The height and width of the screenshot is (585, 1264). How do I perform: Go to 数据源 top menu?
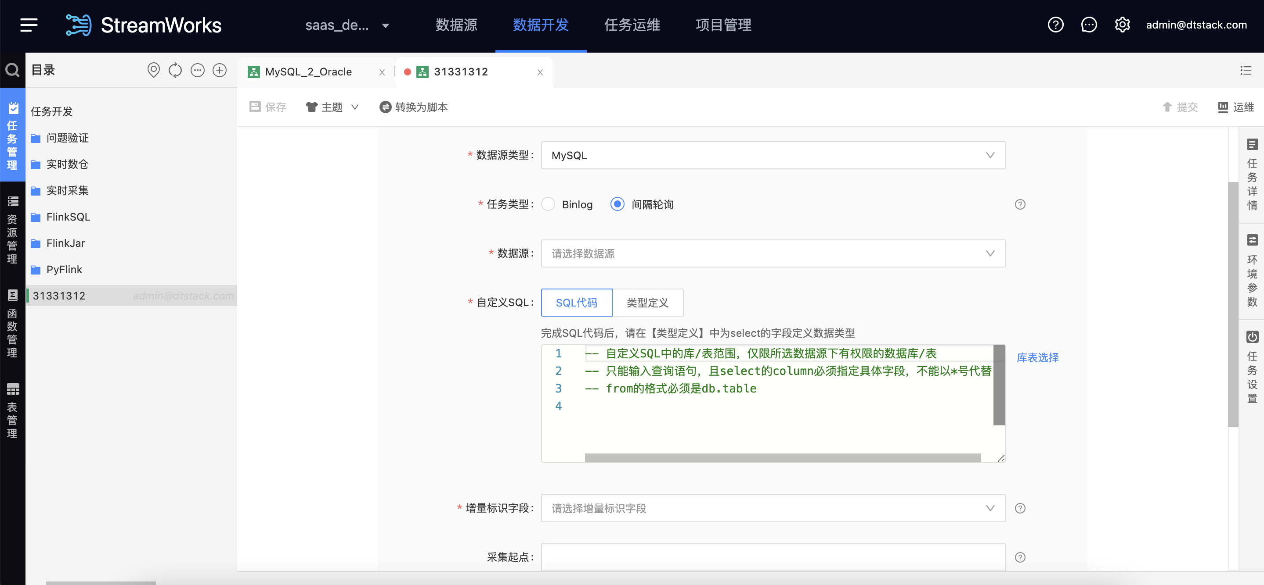coord(456,25)
